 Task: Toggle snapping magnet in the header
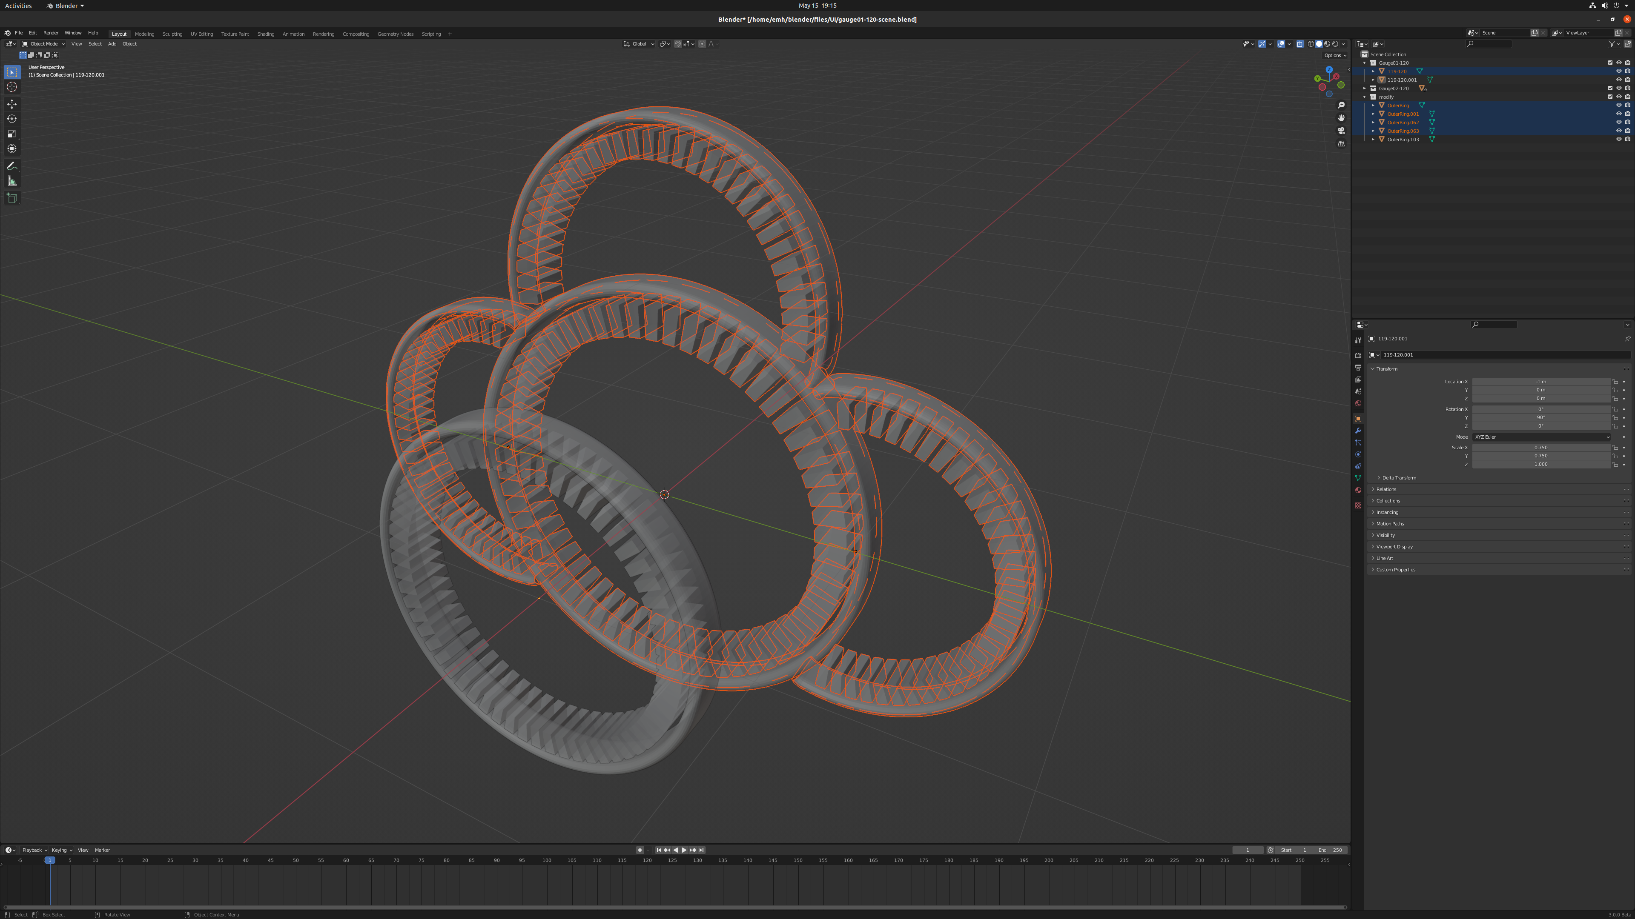tap(678, 44)
